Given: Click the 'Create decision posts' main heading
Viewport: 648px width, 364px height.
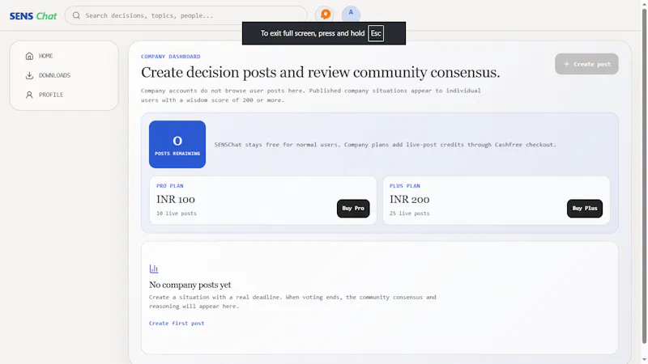Looking at the screenshot, I should pos(320,72).
